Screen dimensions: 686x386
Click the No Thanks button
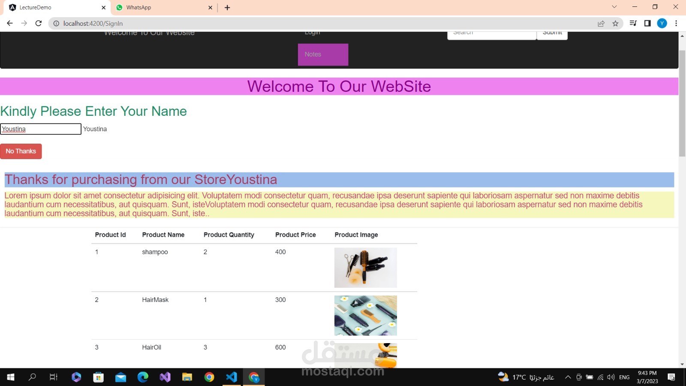pyautogui.click(x=21, y=151)
